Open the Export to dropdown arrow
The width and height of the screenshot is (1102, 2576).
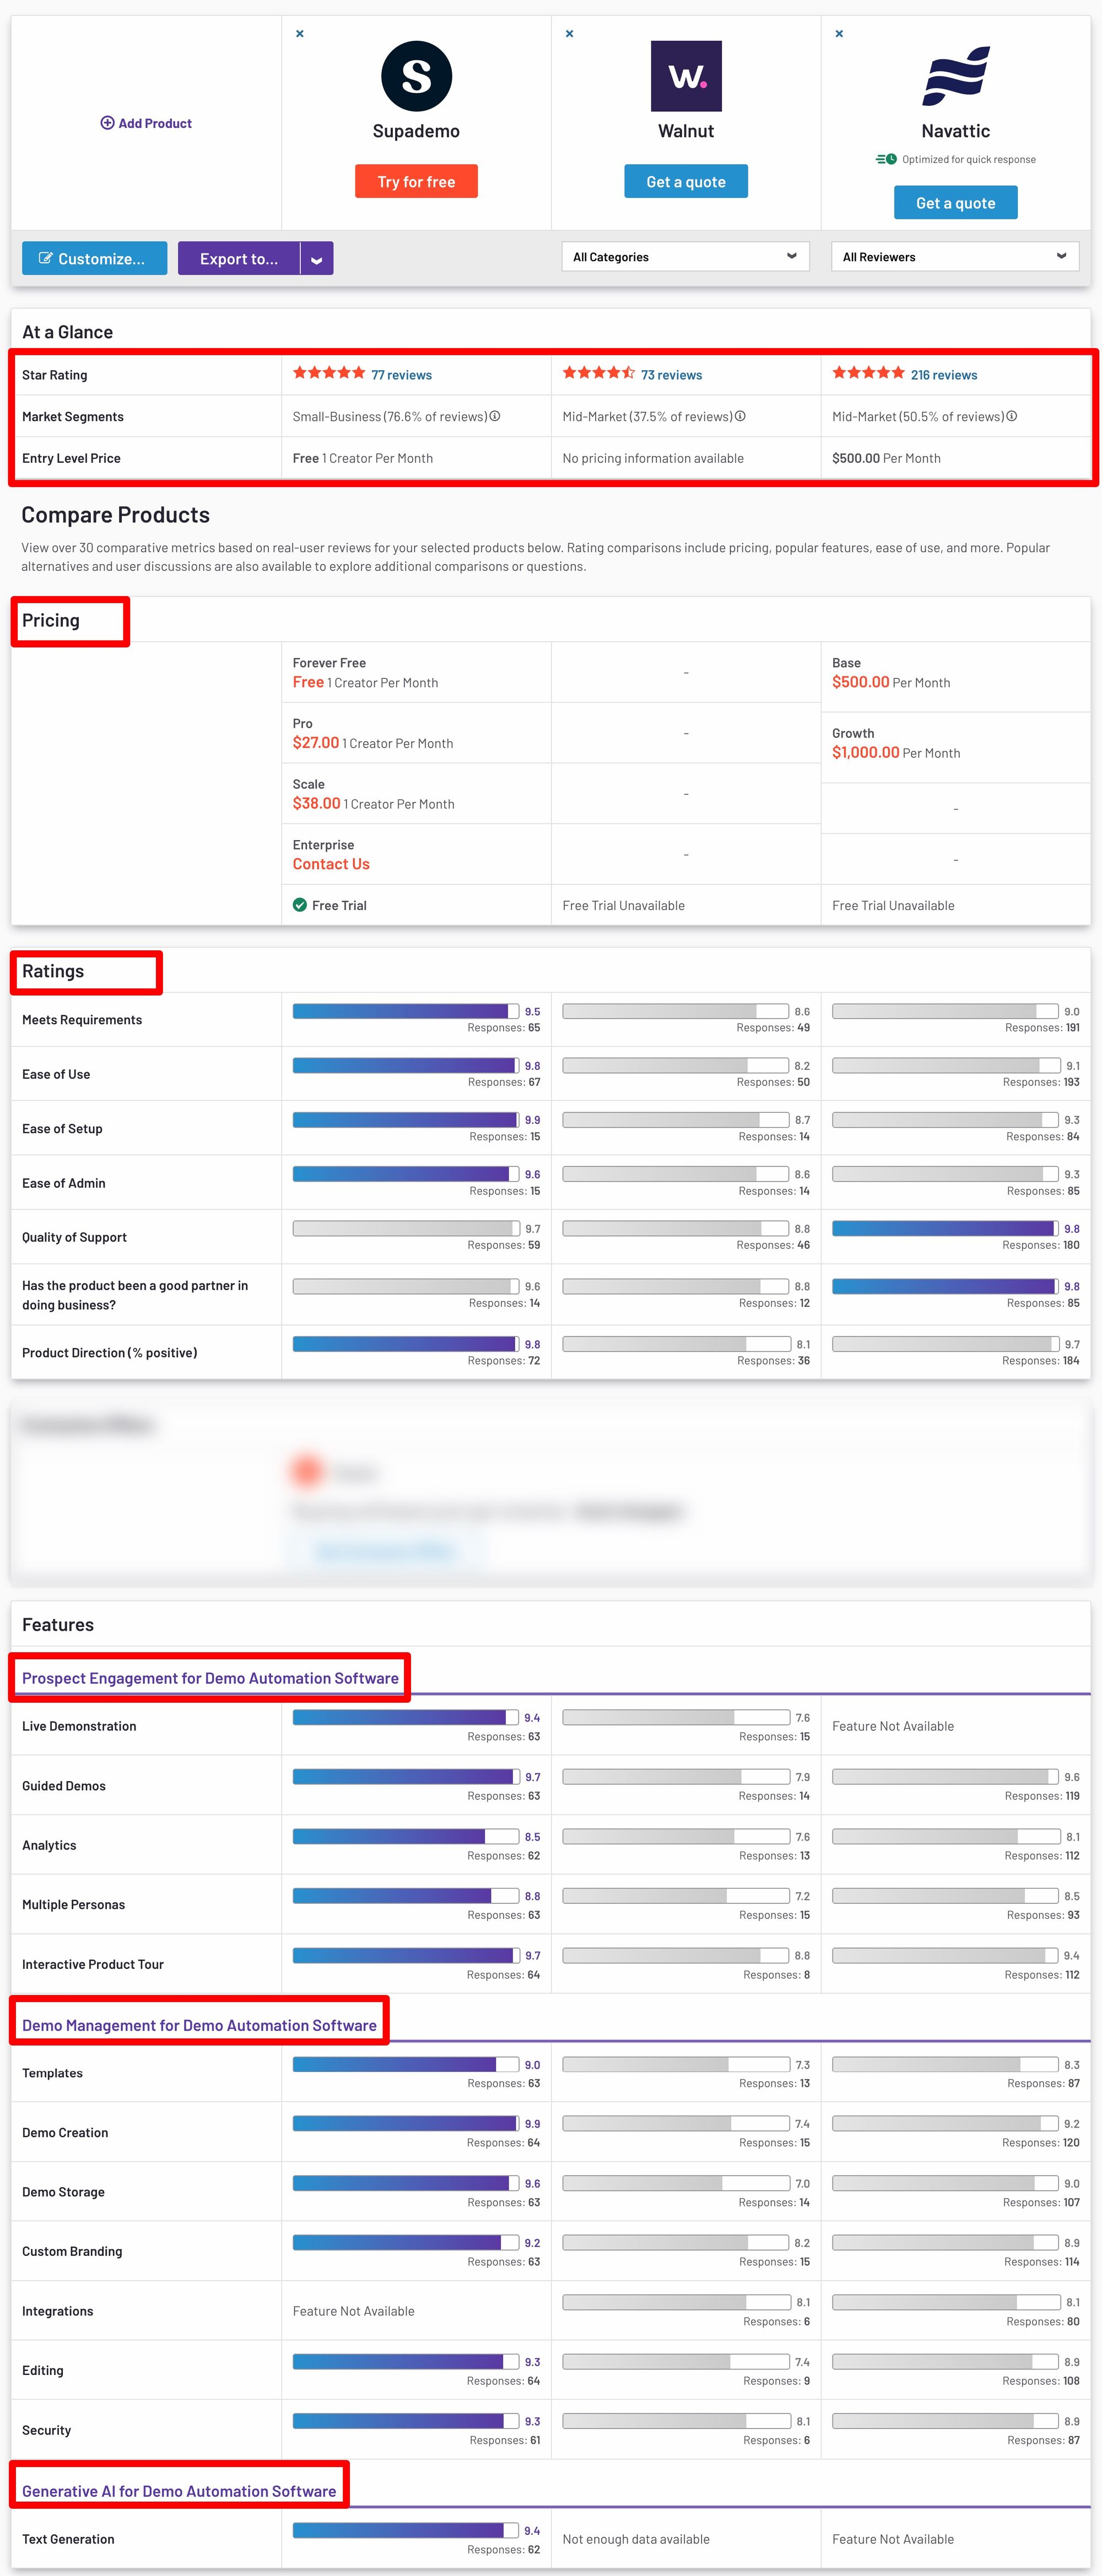[317, 259]
